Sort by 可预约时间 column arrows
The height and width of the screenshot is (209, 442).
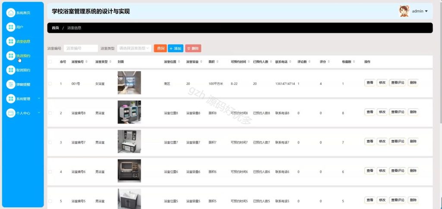pos(249,62)
